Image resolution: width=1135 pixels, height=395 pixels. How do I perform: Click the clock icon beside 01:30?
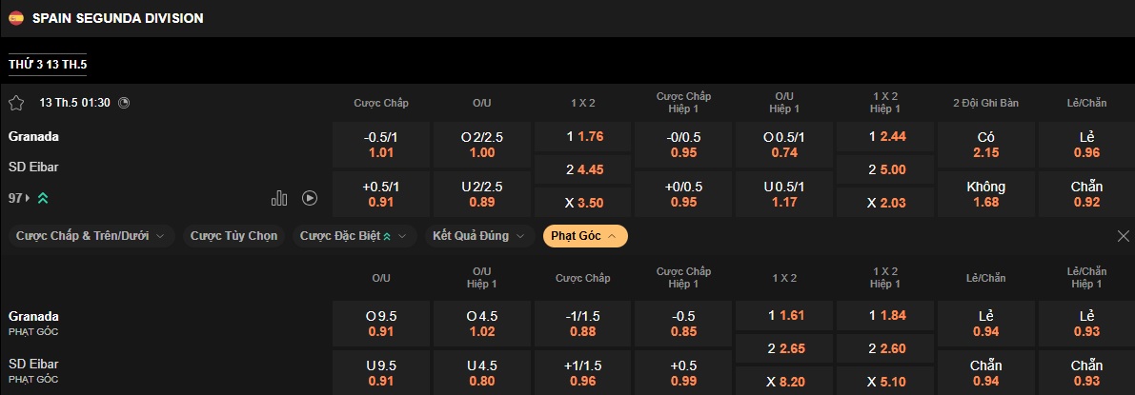[124, 103]
